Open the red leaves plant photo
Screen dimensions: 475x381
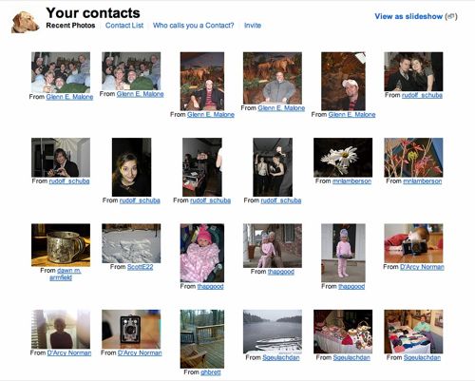coord(413,158)
